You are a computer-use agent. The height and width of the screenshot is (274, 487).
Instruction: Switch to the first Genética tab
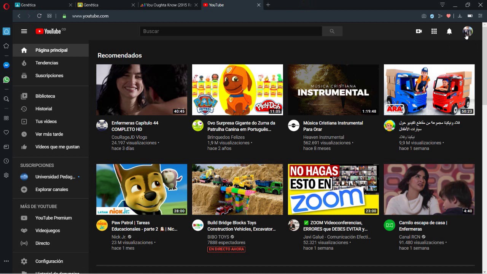[x=44, y=5]
